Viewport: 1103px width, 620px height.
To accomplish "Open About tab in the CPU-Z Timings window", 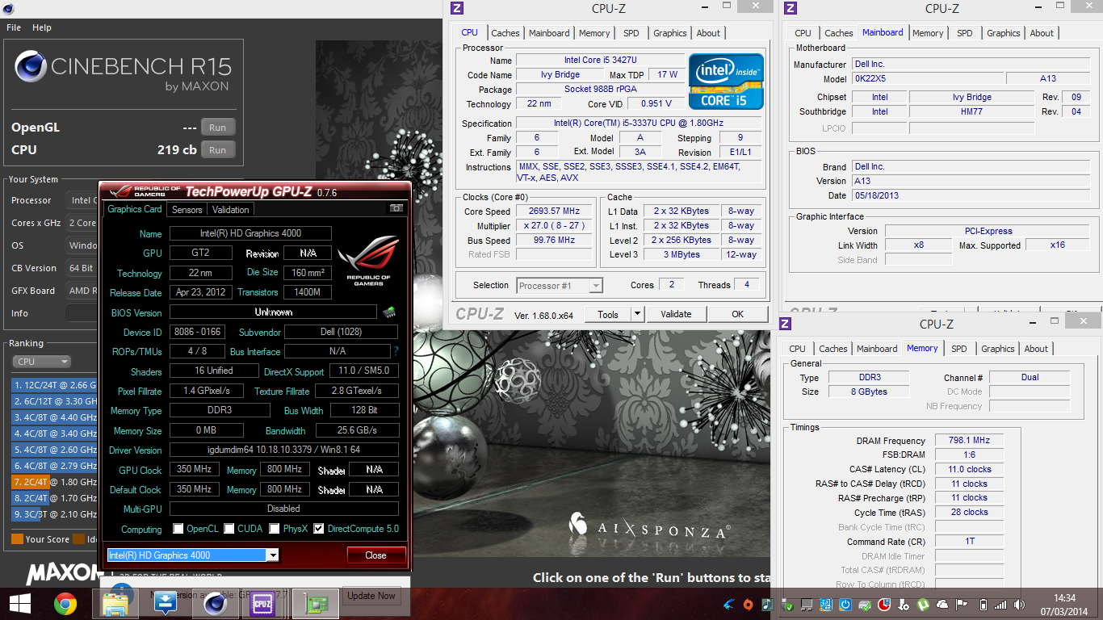I will coord(1036,349).
